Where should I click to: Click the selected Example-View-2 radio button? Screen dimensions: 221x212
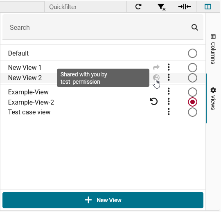click(x=192, y=102)
